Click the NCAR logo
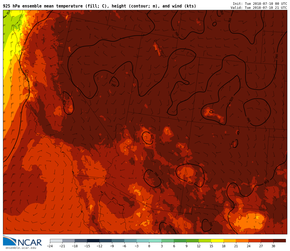Image resolution: width=290 pixels, height=251 pixels. point(23,241)
